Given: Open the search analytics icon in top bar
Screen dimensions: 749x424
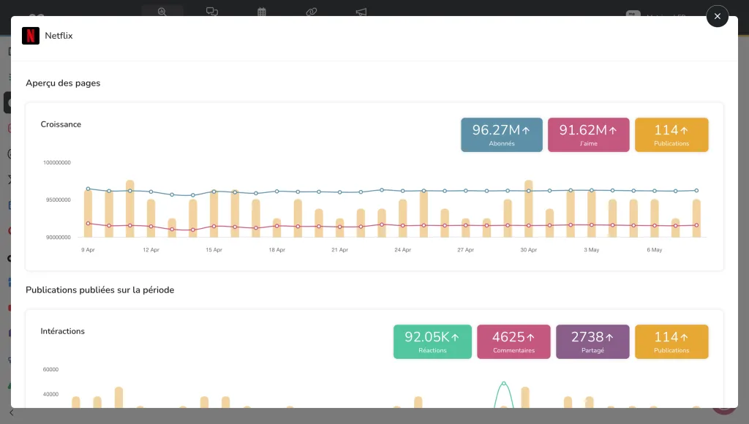Looking at the screenshot, I should pos(162,11).
